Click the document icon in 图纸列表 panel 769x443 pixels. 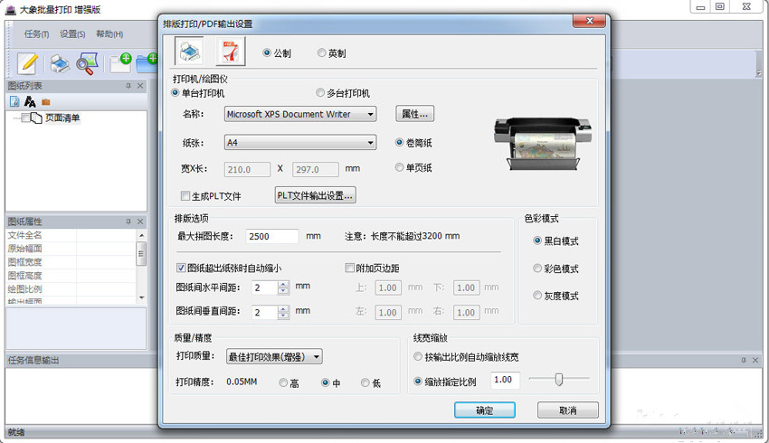pos(14,101)
